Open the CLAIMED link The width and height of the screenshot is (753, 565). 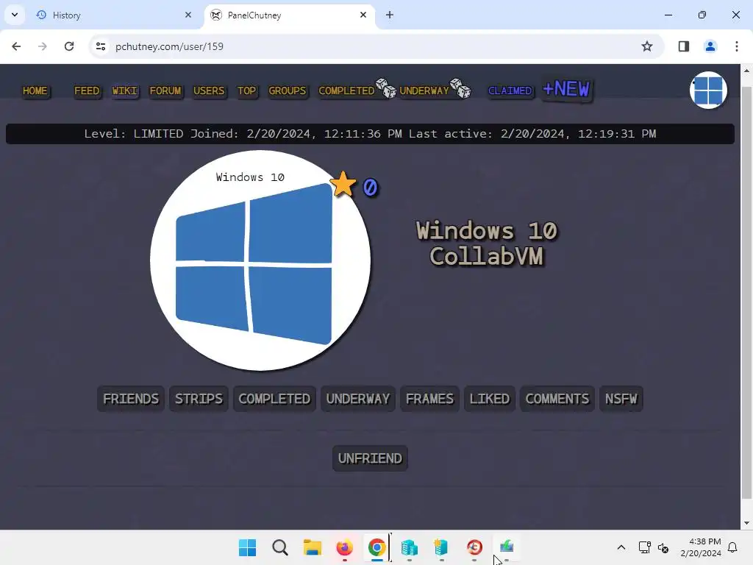[x=510, y=90]
